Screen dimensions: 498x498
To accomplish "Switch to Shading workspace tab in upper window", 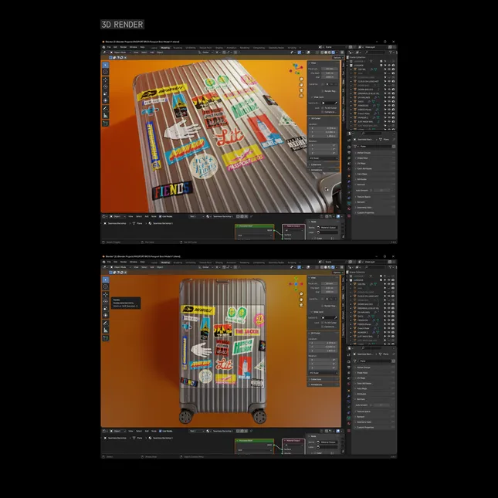I will pyautogui.click(x=219, y=48).
